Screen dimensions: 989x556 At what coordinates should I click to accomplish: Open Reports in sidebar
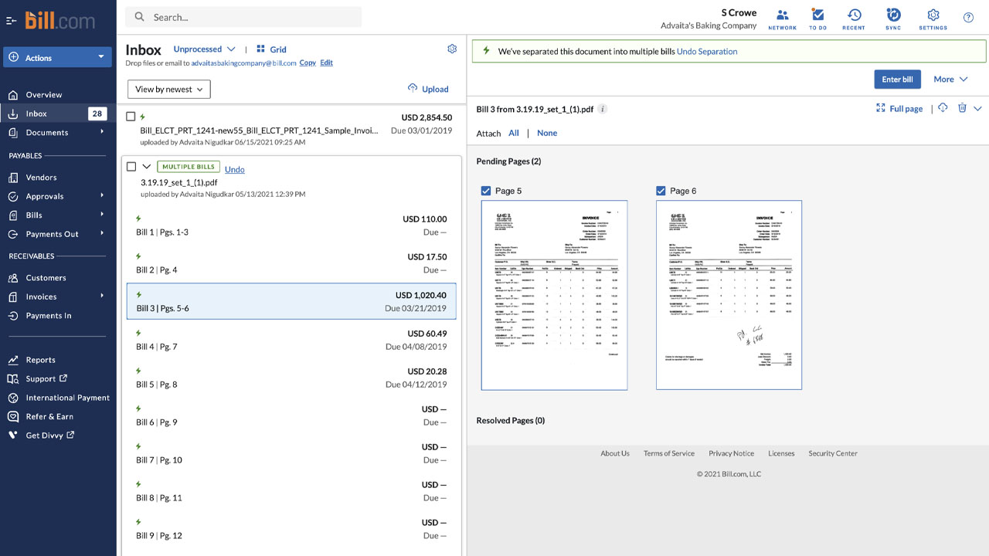click(x=40, y=359)
